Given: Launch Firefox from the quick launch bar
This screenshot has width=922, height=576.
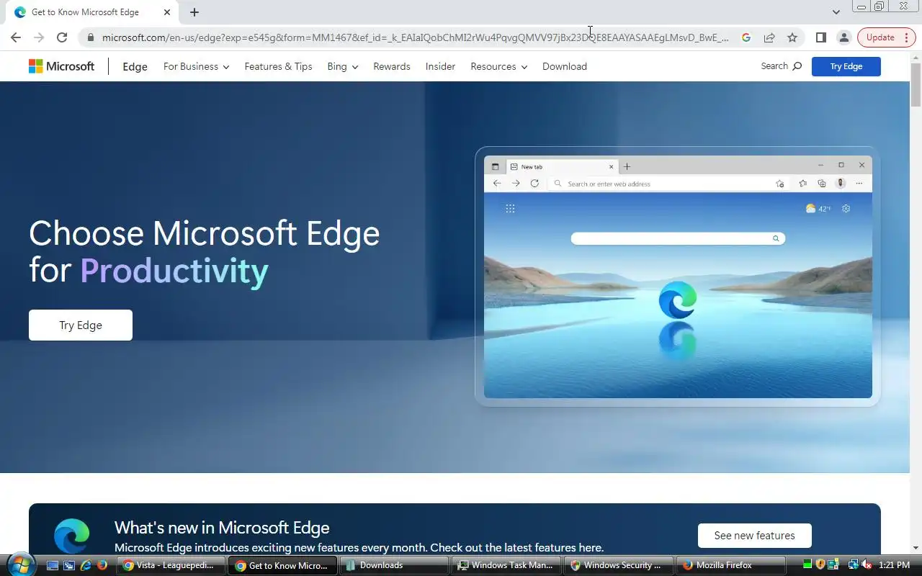Looking at the screenshot, I should [102, 565].
